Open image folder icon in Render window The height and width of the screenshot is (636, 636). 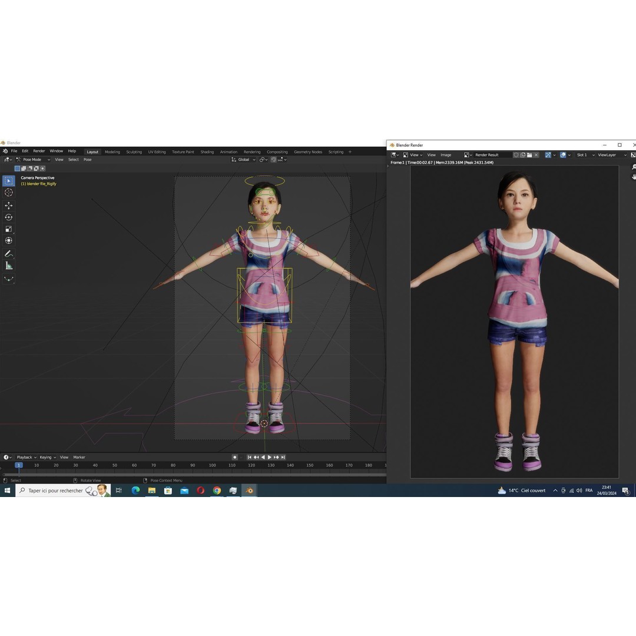529,155
